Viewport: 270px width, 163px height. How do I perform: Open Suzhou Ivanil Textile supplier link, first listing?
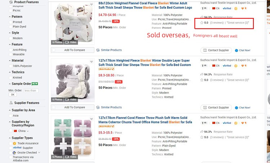228,3
